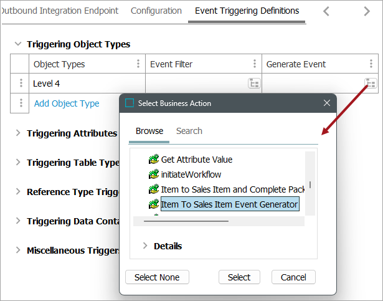Open Object Types column options menu

click(138, 64)
